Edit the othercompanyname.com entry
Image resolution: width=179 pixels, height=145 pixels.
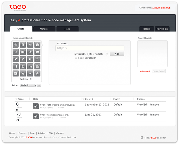click(x=146, y=104)
